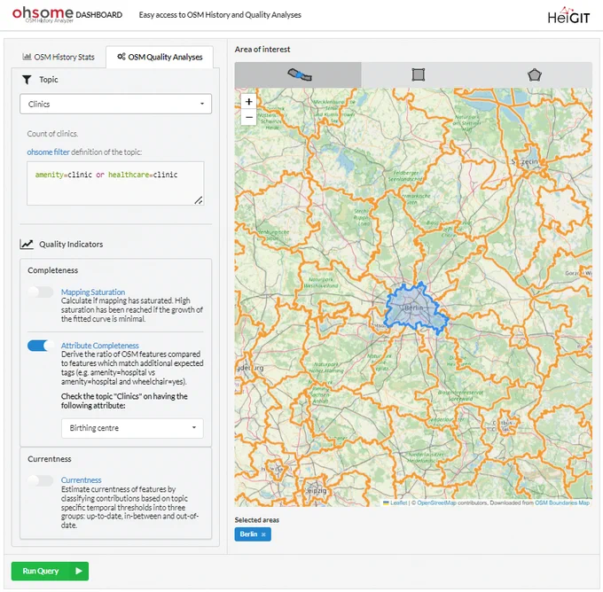This screenshot has height=592, width=603.
Task: Click the 'Selected areas' label
Action: click(x=257, y=520)
